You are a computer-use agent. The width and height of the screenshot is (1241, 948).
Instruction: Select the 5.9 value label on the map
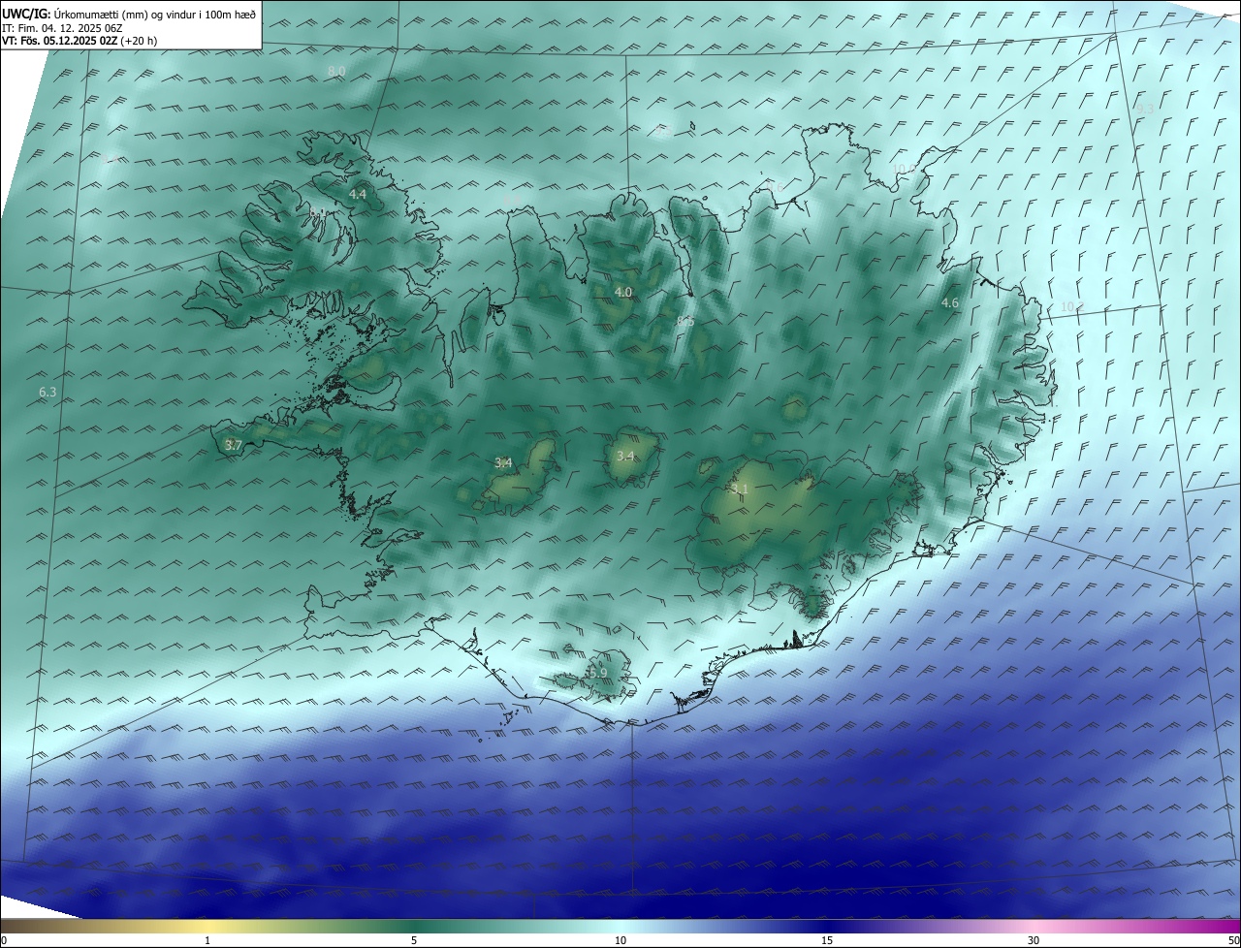(598, 673)
